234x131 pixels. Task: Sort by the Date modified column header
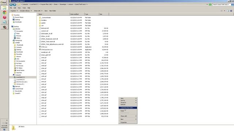pos(77,14)
